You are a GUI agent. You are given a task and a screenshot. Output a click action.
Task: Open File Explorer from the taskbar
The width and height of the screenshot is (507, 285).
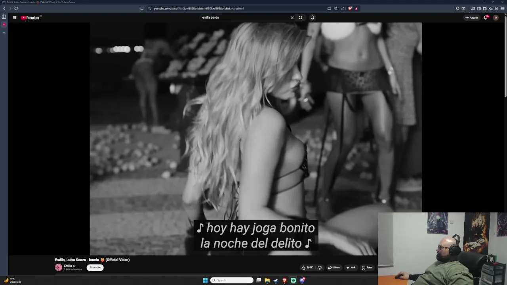click(267, 280)
